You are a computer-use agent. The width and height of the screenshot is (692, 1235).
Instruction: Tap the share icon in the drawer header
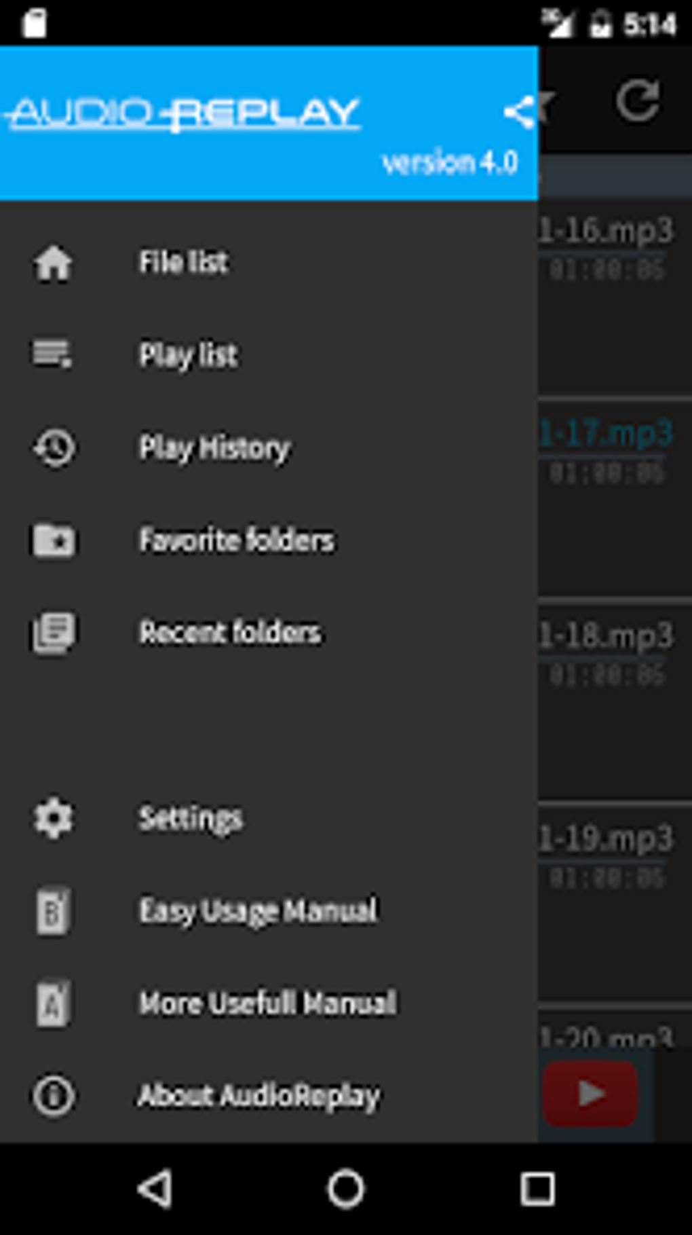[519, 112]
